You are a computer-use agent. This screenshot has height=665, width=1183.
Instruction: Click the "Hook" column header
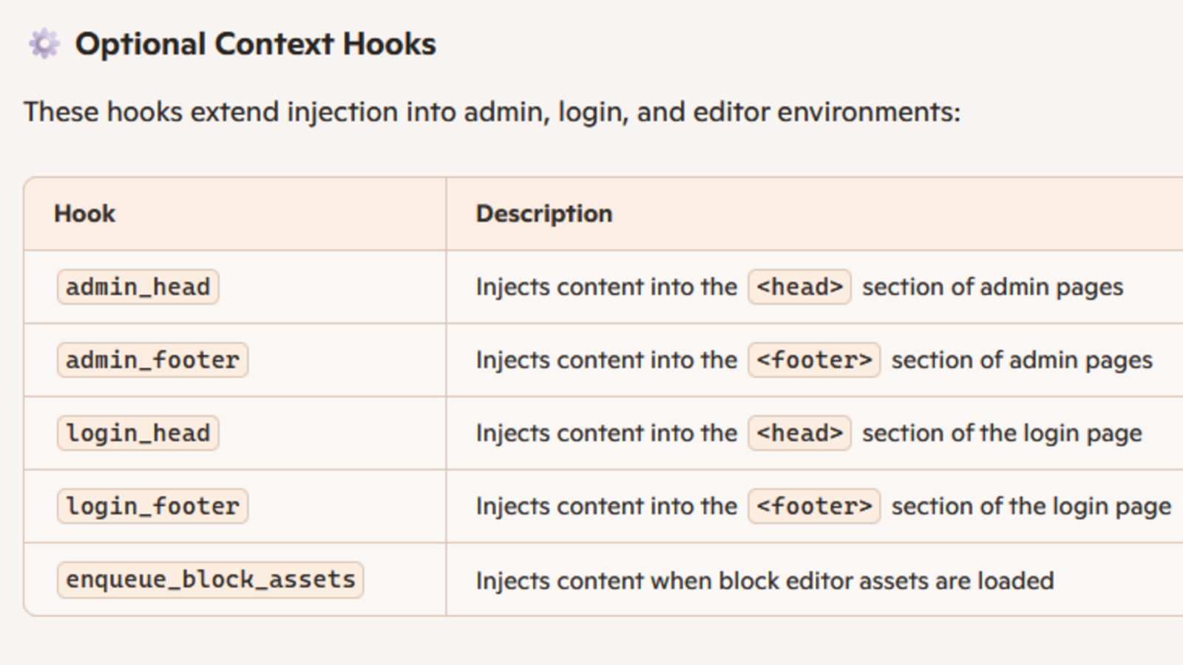pyautogui.click(x=85, y=214)
